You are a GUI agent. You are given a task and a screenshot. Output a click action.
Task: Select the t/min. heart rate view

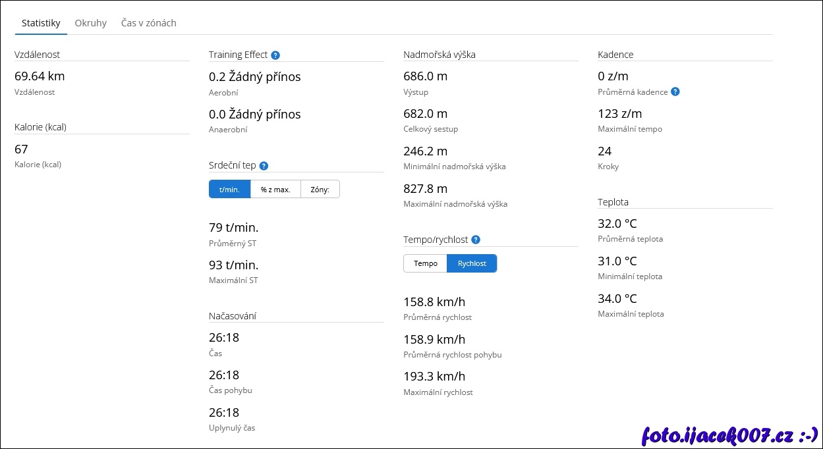[x=229, y=190]
